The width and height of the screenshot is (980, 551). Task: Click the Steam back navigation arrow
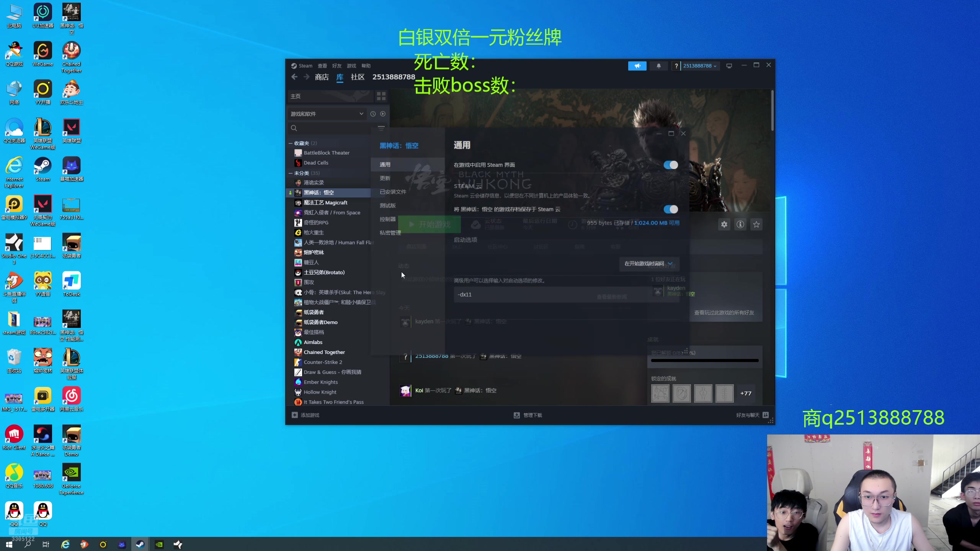pyautogui.click(x=294, y=77)
